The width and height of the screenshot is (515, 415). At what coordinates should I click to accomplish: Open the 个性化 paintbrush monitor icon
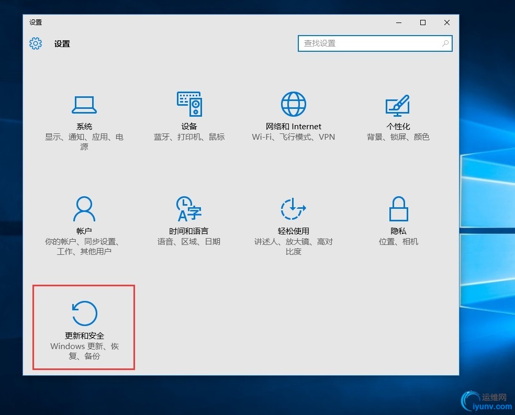pyautogui.click(x=398, y=105)
